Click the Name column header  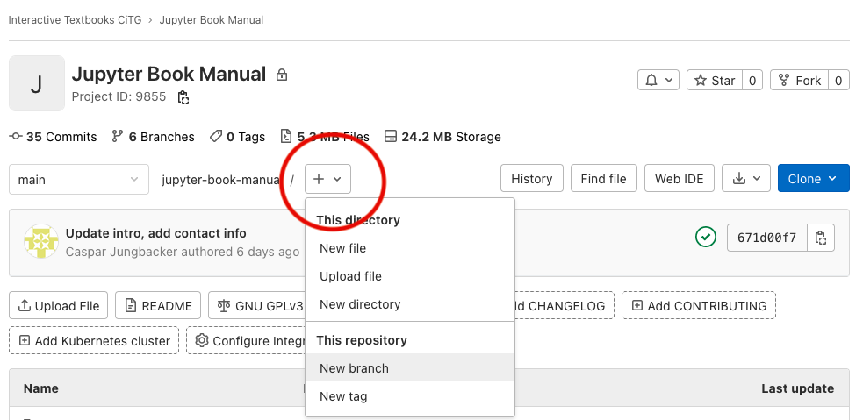coord(40,388)
